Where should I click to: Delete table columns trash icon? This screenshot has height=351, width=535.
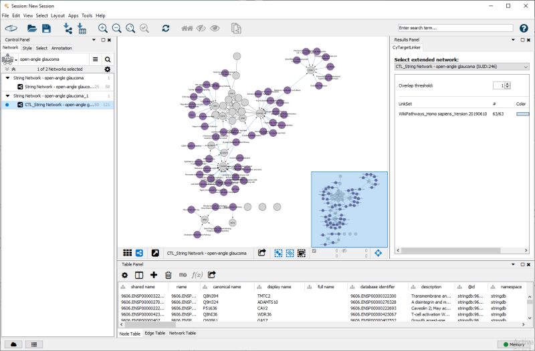pos(169,275)
